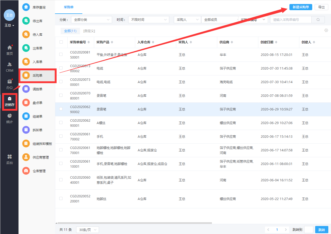Go to the next page arrow

point(286,230)
